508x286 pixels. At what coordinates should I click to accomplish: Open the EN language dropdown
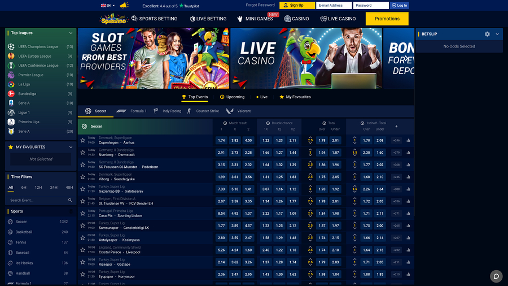(108, 6)
